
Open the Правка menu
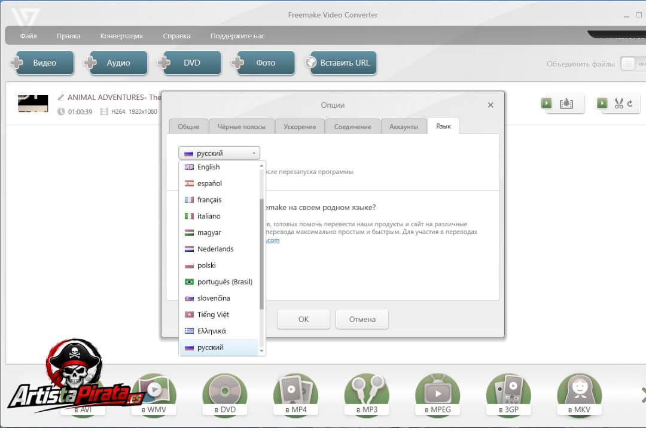(68, 36)
